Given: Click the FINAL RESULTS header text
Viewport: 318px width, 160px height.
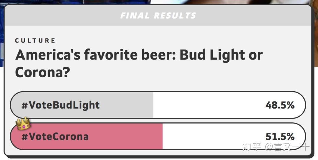Looking at the screenshot, I should tap(158, 16).
